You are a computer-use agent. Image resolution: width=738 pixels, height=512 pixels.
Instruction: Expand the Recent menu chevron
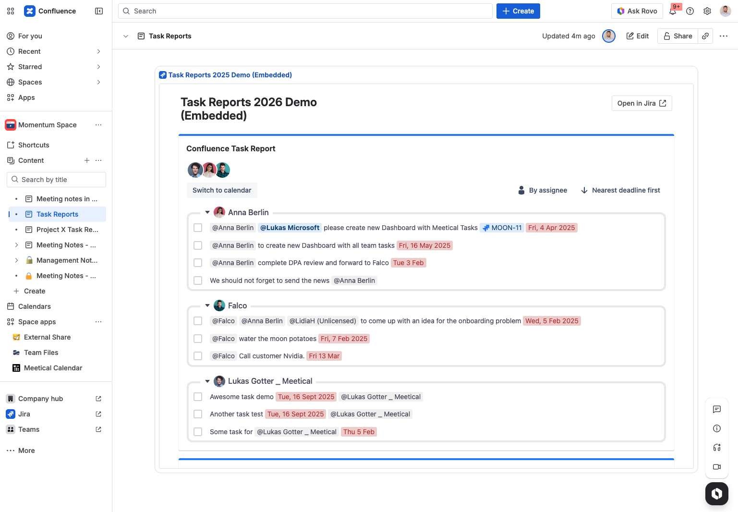[98, 51]
